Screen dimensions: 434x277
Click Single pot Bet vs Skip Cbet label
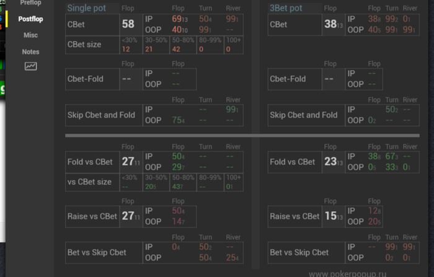(97, 252)
